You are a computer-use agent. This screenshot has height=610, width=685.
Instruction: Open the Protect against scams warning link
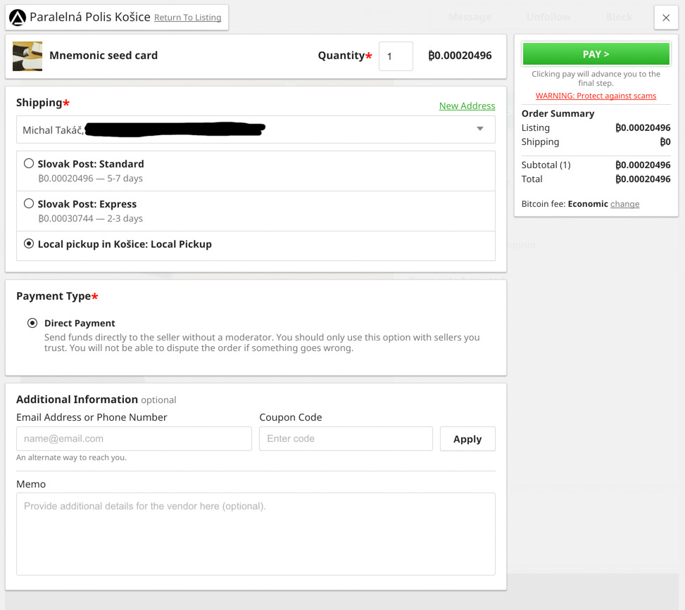tap(596, 96)
